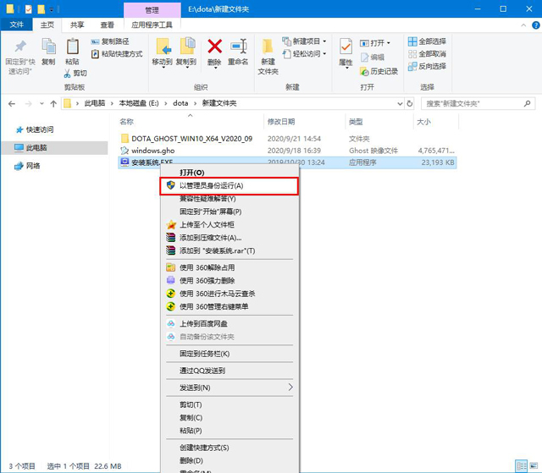Click the 属性 (Properties) ribbon icon

346,51
